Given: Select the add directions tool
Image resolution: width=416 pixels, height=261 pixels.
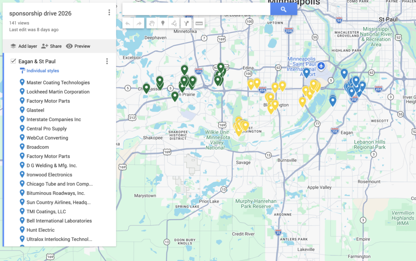Looking at the screenshot, I should (187, 24).
